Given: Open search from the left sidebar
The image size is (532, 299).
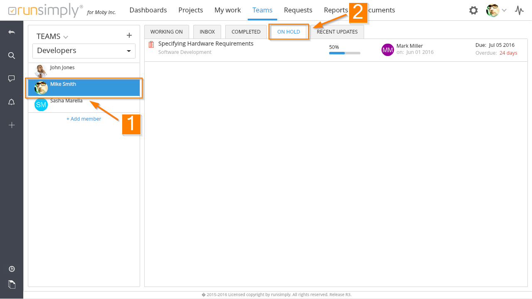Looking at the screenshot, I should tap(12, 56).
